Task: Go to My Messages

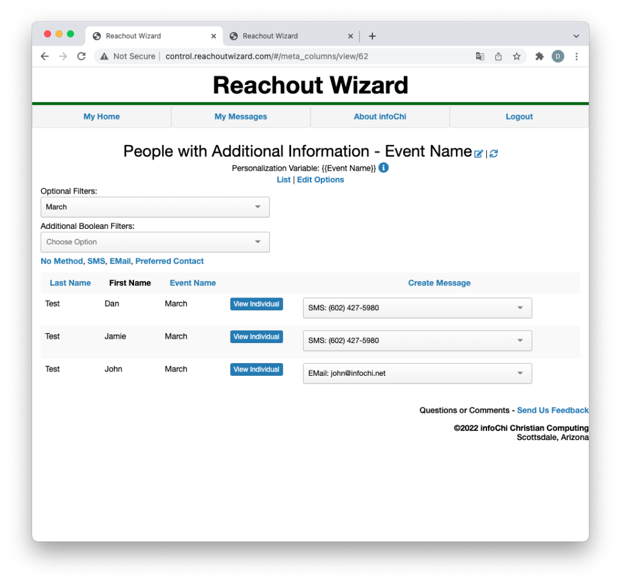Action: click(241, 117)
